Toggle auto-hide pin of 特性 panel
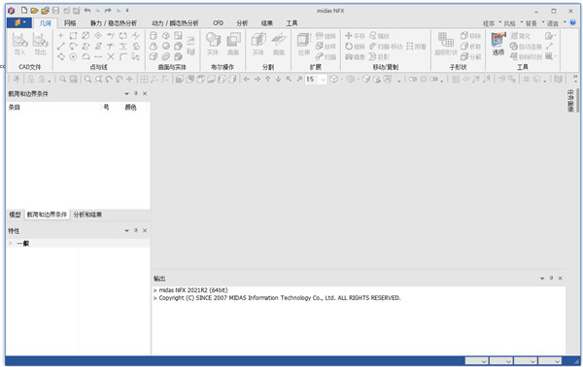 point(136,231)
